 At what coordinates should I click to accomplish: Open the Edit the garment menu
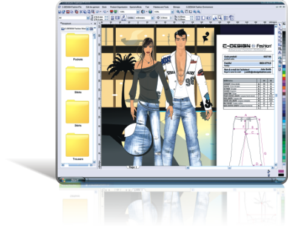[93, 7]
